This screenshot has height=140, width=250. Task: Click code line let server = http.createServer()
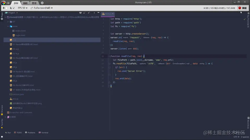click(130, 34)
